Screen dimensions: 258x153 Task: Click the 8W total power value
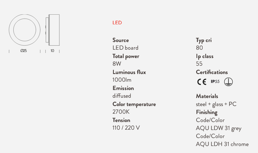pos(117,64)
